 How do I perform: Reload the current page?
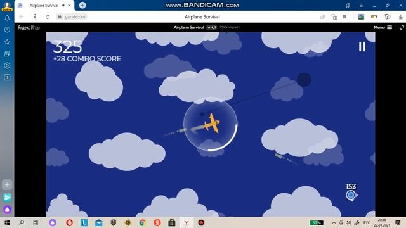pos(48,17)
